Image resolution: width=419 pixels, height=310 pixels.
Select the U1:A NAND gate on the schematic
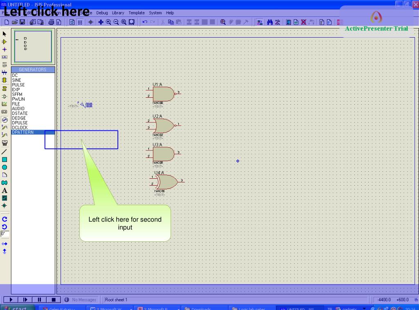coord(164,94)
